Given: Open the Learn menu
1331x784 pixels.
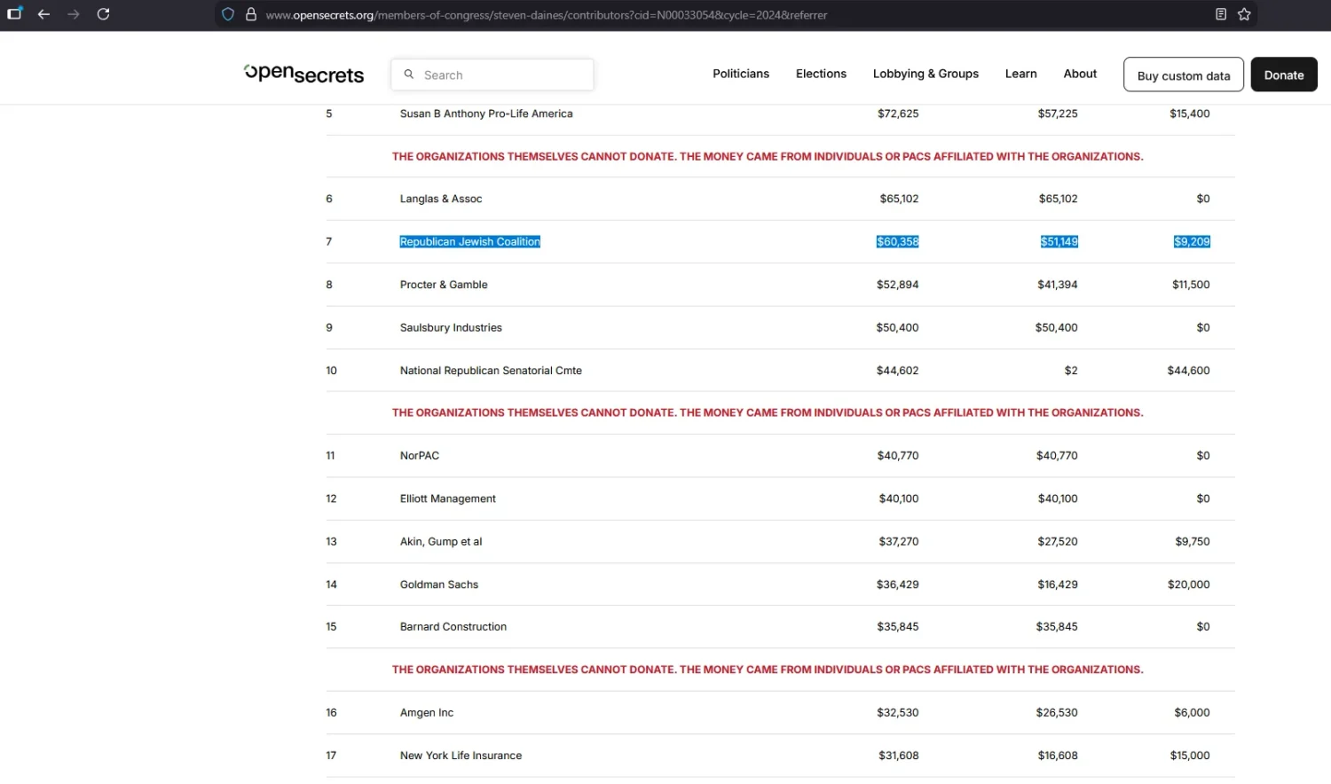Looking at the screenshot, I should tap(1020, 74).
